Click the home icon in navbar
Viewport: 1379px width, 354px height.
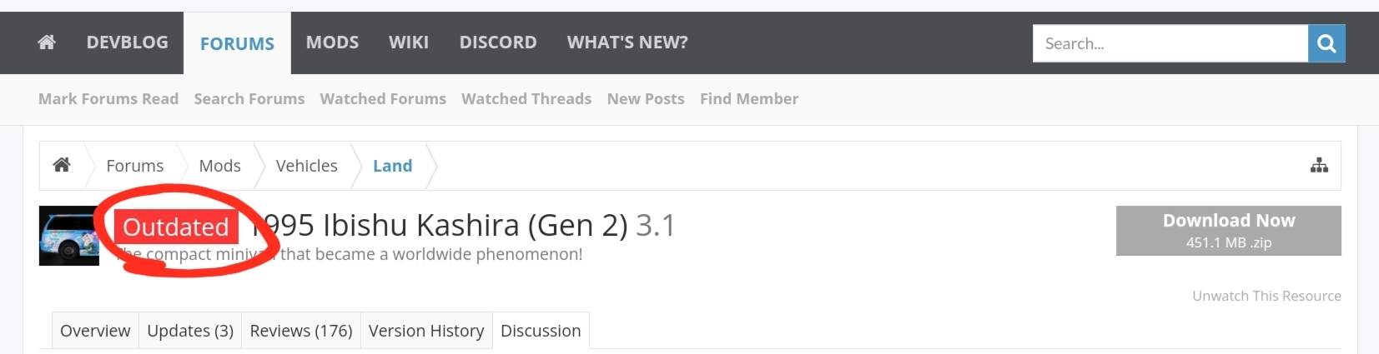coord(47,42)
